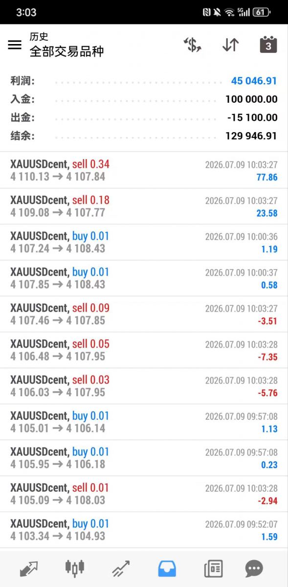Viewport: 288px width, 587px height.
Task: Open the news page icon
Action: coord(213,569)
